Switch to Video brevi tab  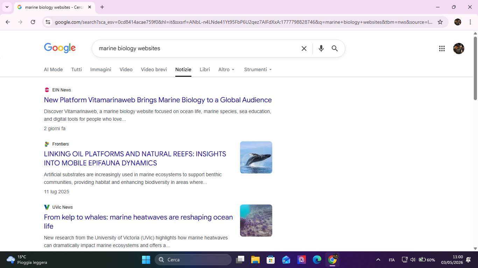(x=154, y=69)
